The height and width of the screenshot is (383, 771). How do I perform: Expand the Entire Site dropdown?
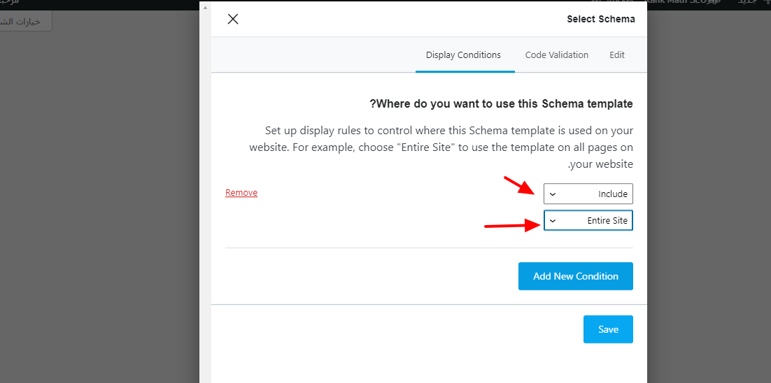click(588, 221)
